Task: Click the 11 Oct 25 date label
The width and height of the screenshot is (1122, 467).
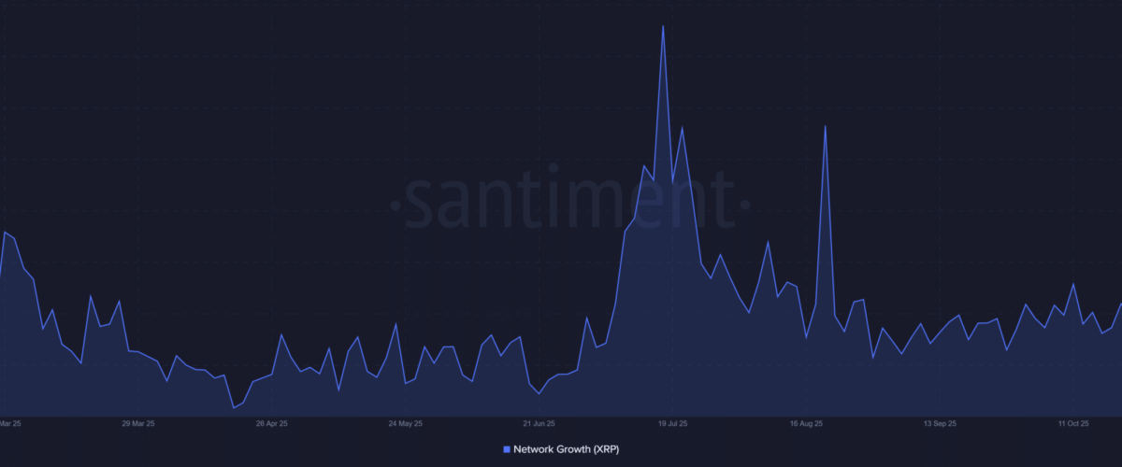Action: click(1073, 423)
